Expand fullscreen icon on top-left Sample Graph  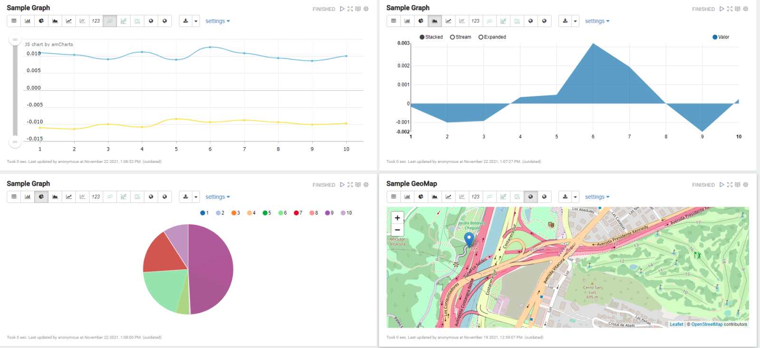(350, 9)
